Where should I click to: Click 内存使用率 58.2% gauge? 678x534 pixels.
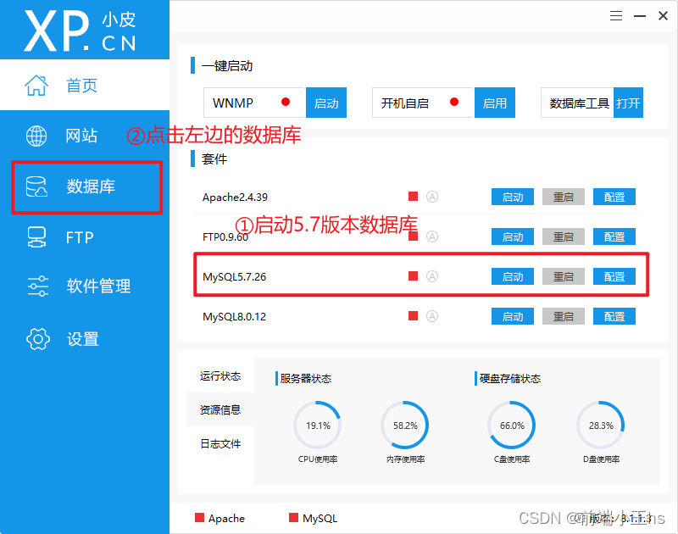[x=405, y=426]
